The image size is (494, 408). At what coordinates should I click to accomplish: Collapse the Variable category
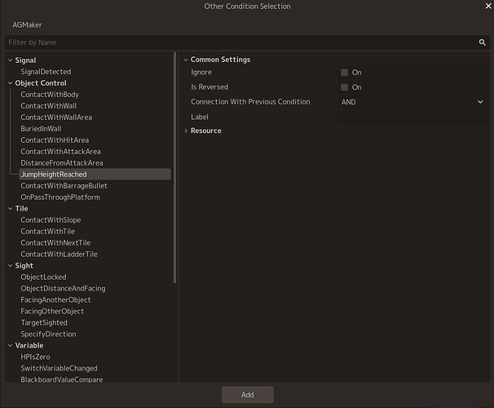pos(11,345)
